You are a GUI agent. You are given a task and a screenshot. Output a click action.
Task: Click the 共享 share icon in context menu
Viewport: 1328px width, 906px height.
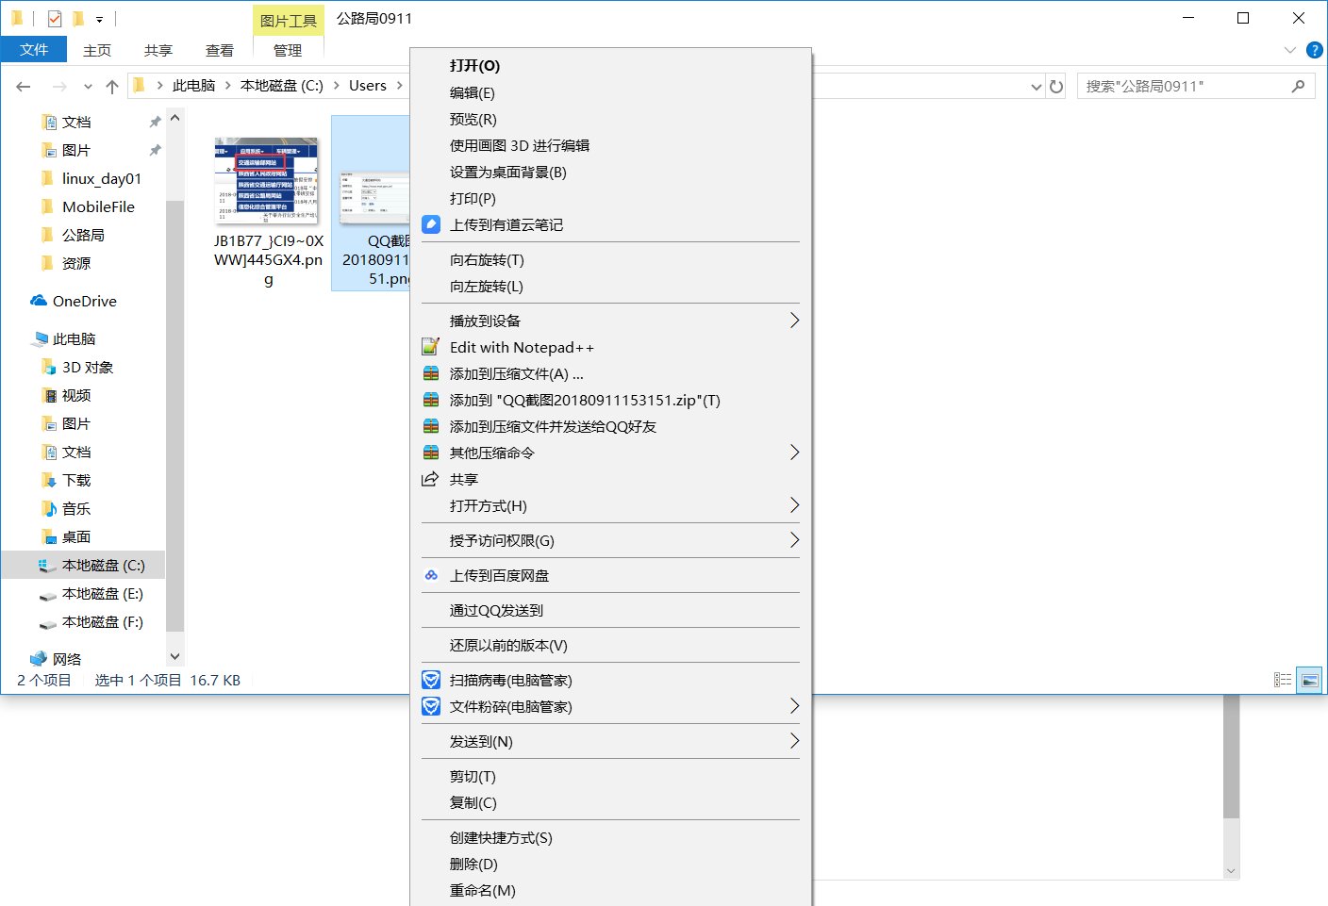[431, 478]
